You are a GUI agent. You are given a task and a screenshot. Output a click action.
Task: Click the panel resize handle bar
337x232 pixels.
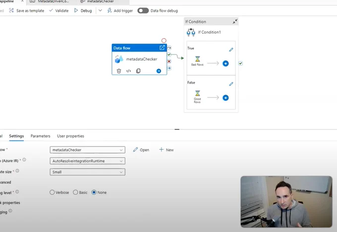pos(177,130)
